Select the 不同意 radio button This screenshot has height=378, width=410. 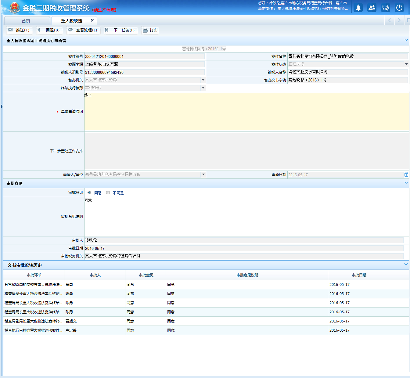(x=108, y=193)
